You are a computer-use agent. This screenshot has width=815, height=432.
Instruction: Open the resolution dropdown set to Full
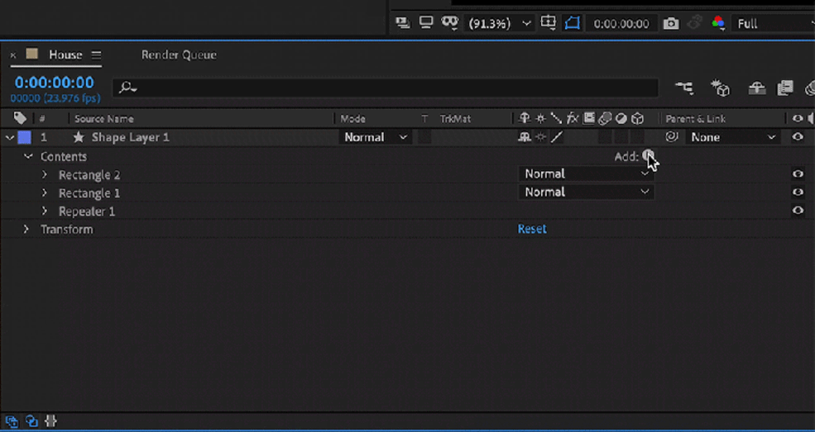tap(773, 24)
